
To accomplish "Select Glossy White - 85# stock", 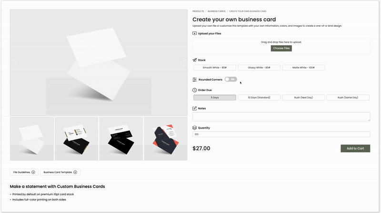I will pyautogui.click(x=259, y=68).
